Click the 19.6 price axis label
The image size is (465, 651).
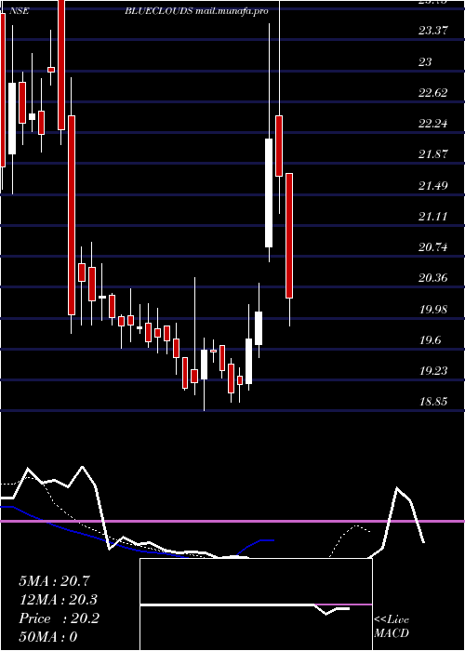[x=430, y=340]
